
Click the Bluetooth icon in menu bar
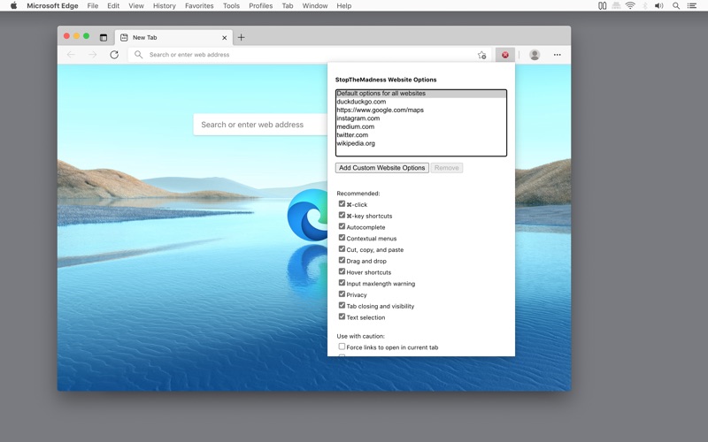point(645,6)
